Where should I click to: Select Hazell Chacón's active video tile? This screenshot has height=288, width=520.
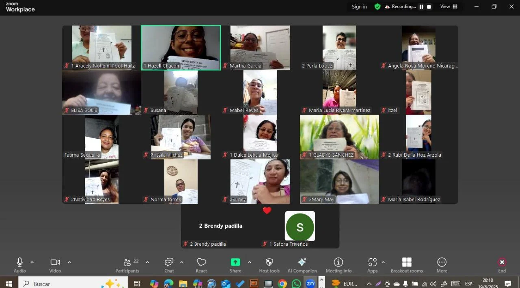pos(181,48)
